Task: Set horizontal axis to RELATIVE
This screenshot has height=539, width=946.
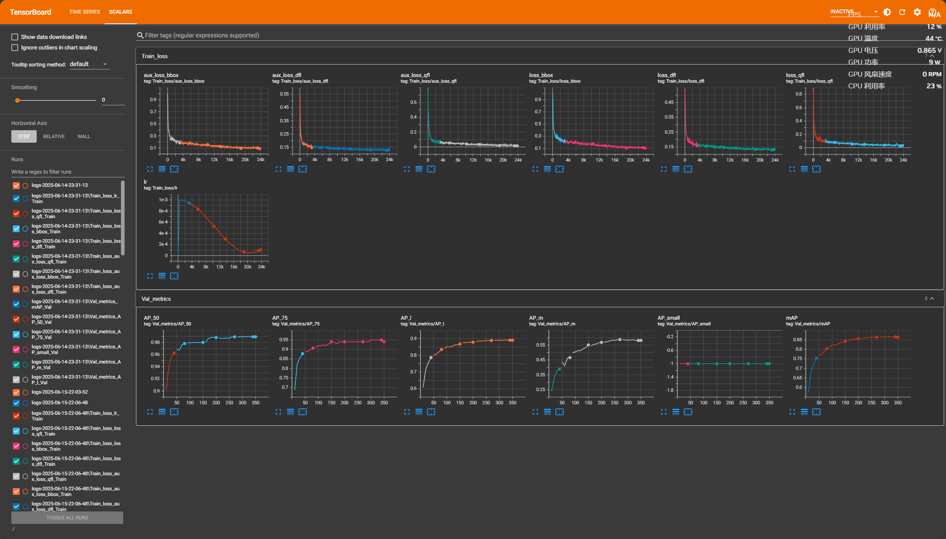Action: coord(54,136)
